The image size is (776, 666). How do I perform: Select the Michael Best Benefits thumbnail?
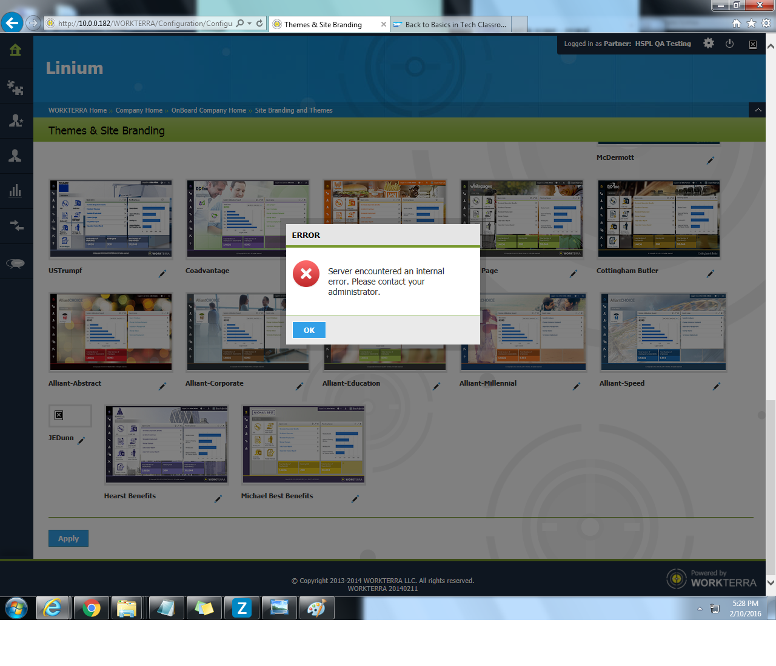coord(303,445)
